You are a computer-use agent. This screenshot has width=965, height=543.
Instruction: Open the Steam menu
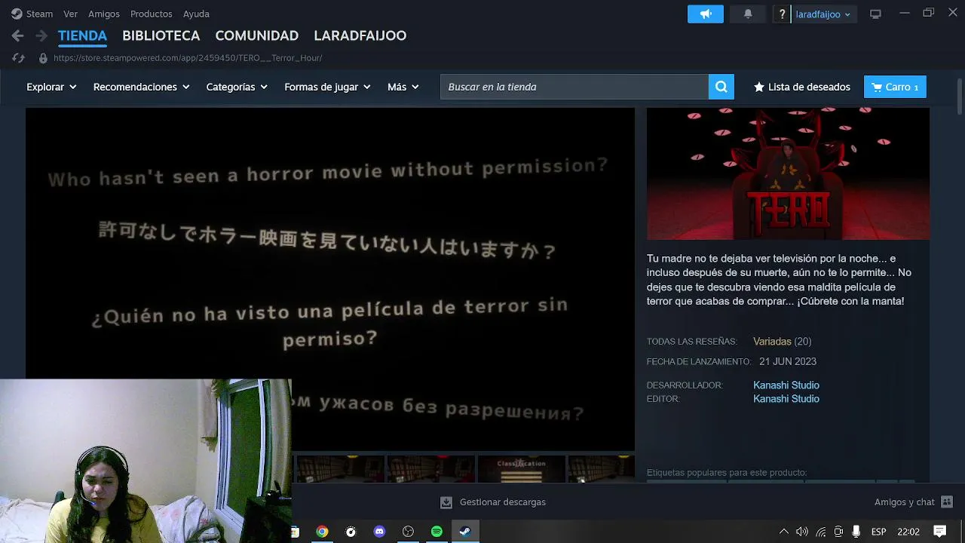(x=39, y=14)
